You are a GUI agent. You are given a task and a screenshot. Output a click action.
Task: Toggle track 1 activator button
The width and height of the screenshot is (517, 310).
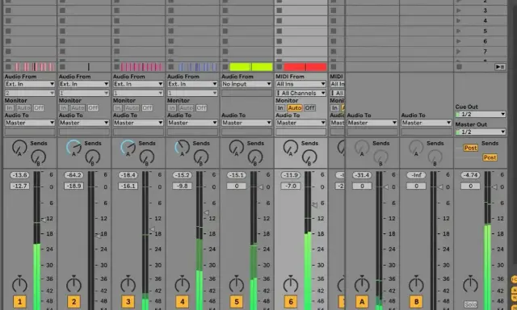(19, 301)
